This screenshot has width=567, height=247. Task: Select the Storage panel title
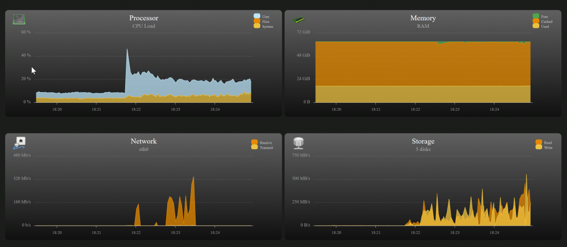tap(423, 141)
